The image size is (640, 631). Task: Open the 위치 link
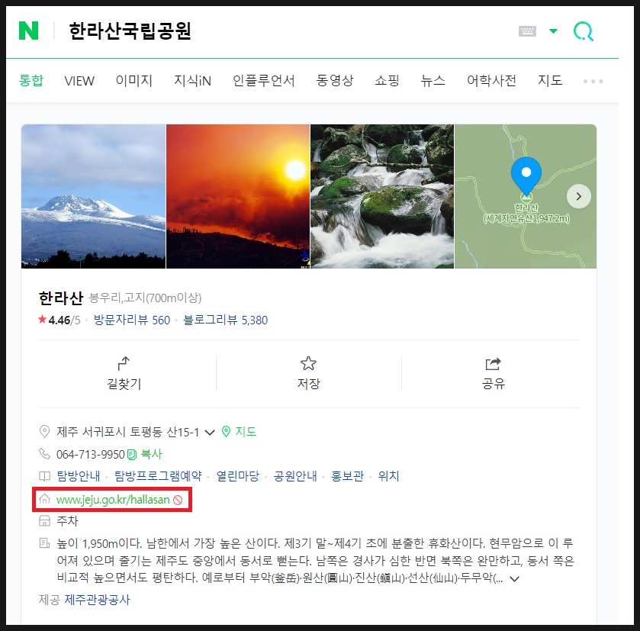pos(388,476)
